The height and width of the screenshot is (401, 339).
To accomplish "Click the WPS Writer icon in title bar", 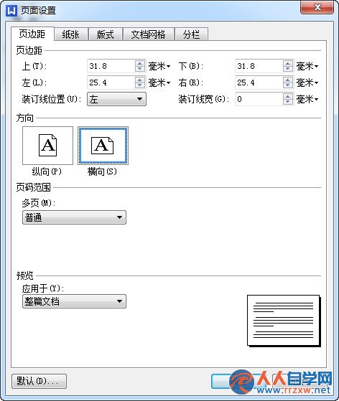I will click(x=11, y=11).
